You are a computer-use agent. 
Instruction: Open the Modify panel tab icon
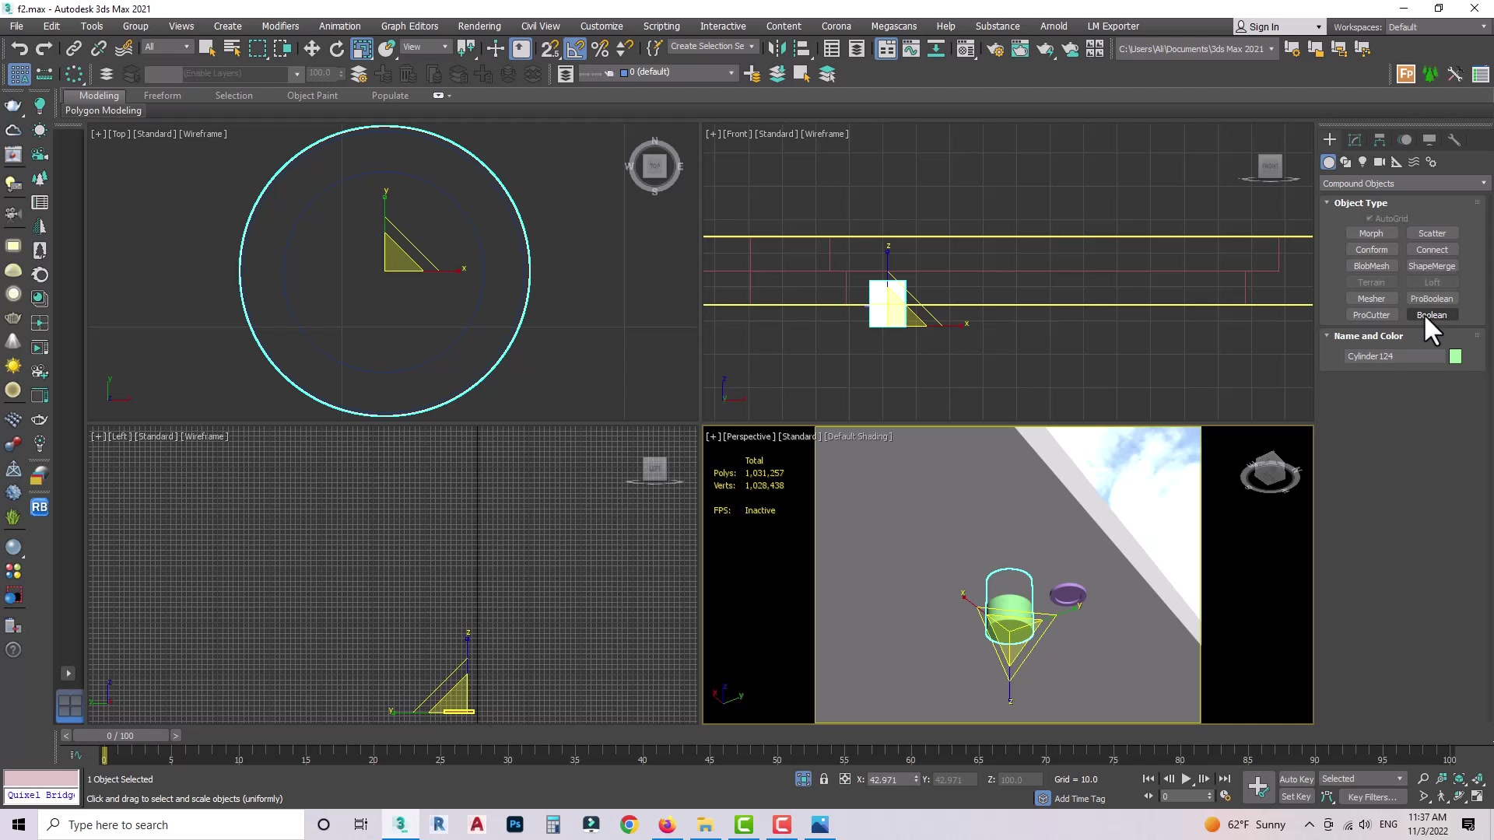(x=1355, y=140)
